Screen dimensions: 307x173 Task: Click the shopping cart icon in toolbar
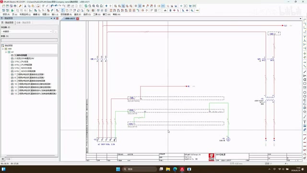click(190, 6)
